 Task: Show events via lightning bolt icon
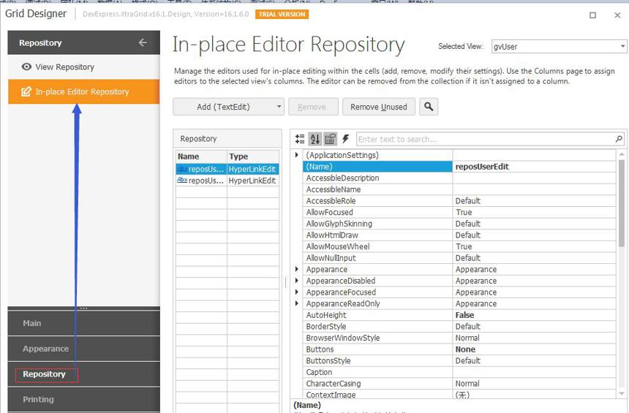point(345,139)
